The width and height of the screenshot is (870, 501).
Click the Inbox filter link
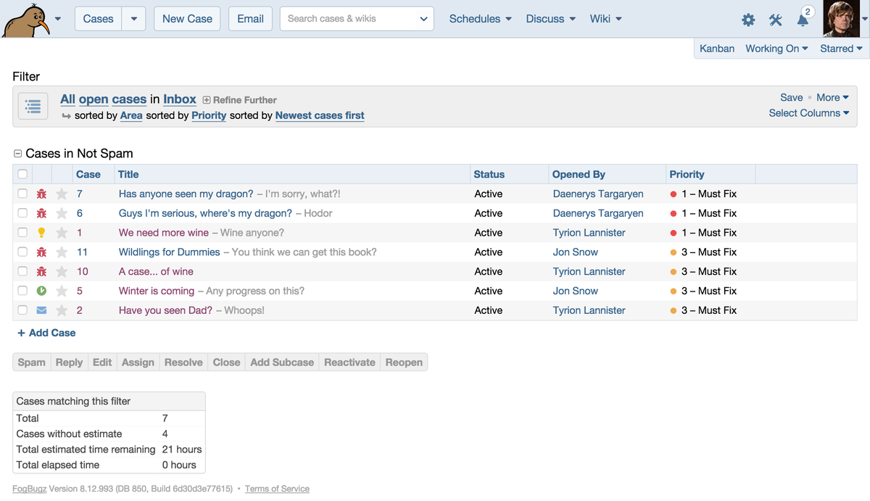click(180, 99)
